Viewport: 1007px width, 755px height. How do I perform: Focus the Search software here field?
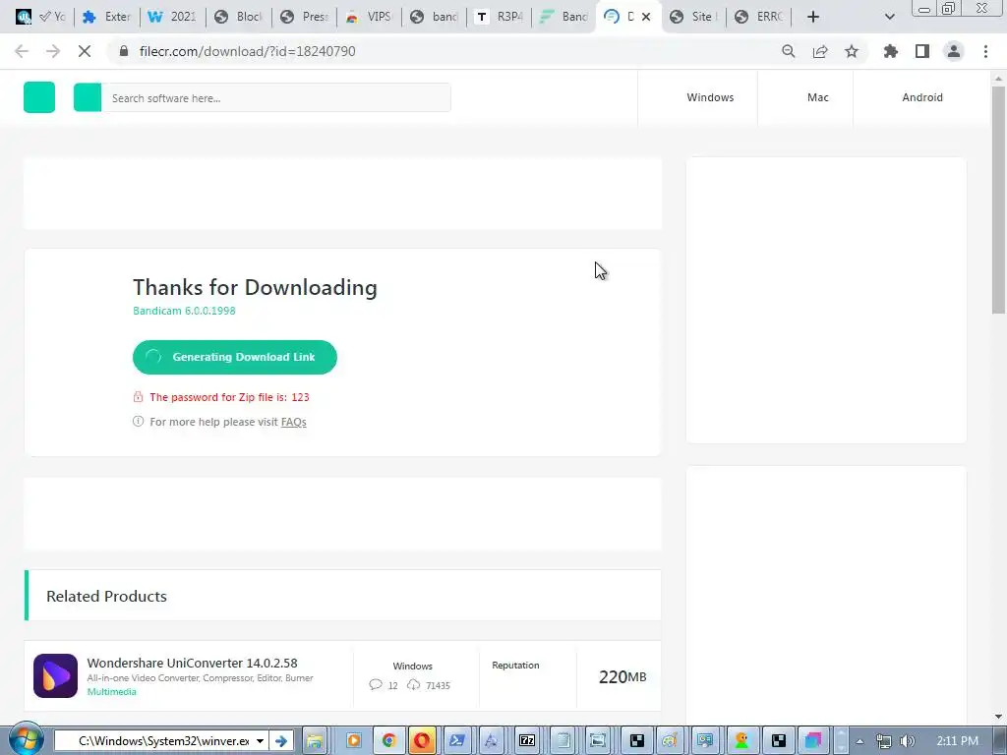point(276,97)
